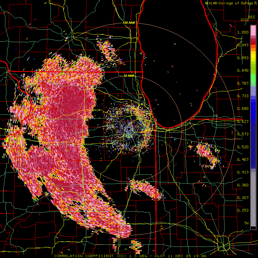Select the 0.467 value on the color scale

pos(243,160)
